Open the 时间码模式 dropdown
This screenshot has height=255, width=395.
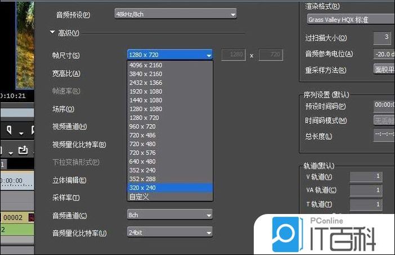(x=384, y=120)
